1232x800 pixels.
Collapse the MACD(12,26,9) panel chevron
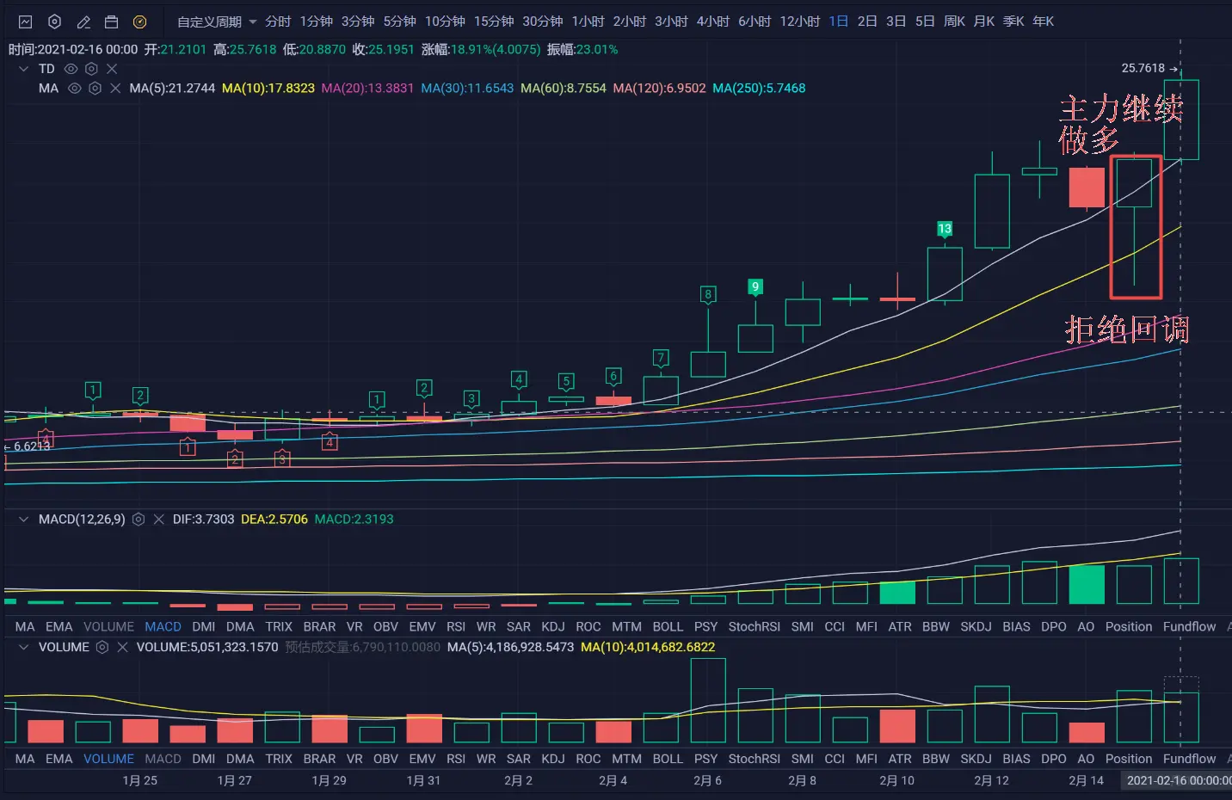point(23,520)
